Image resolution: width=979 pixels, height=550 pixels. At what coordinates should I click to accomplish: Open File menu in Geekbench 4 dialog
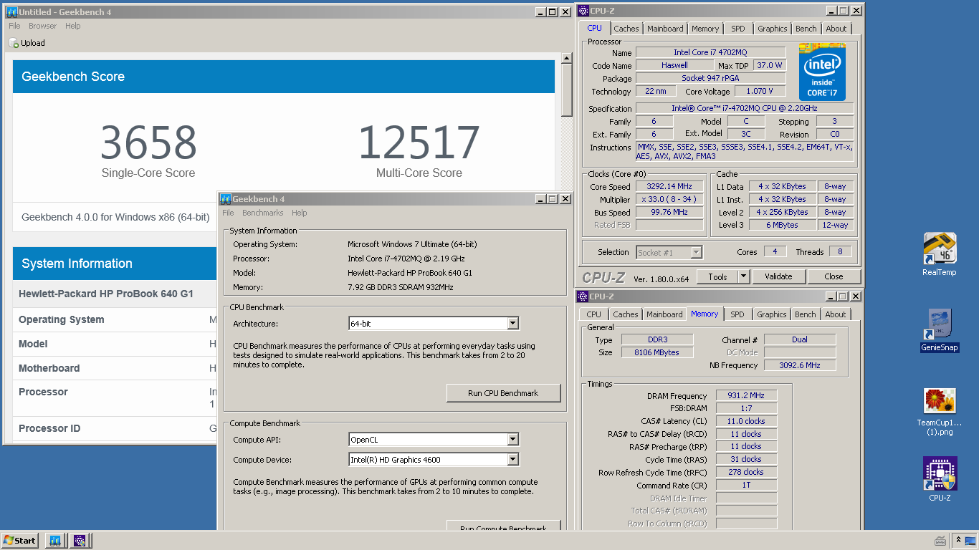228,213
